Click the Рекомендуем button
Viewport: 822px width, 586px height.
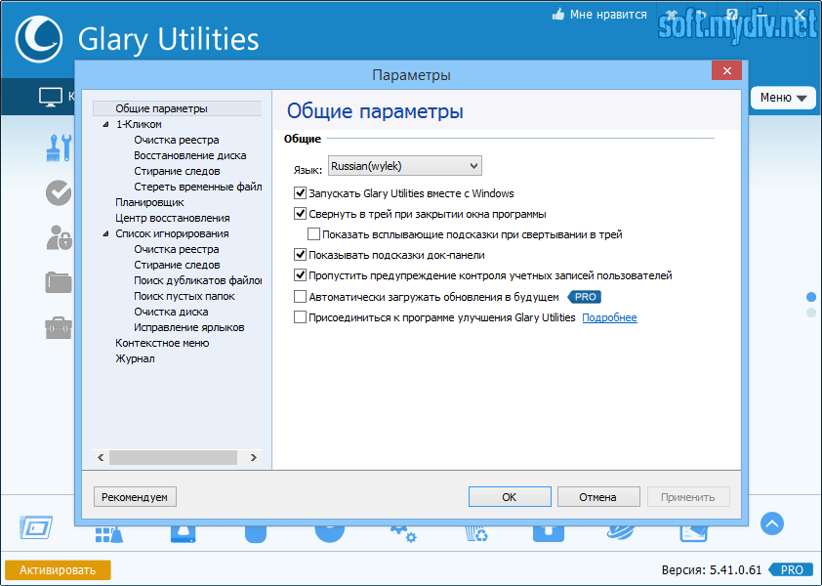(x=135, y=497)
